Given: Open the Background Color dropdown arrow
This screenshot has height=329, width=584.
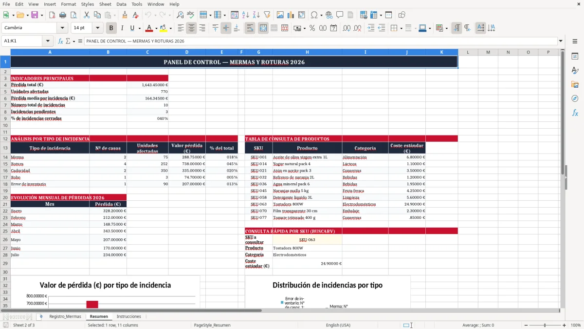Looking at the screenshot, I should pos(170,28).
